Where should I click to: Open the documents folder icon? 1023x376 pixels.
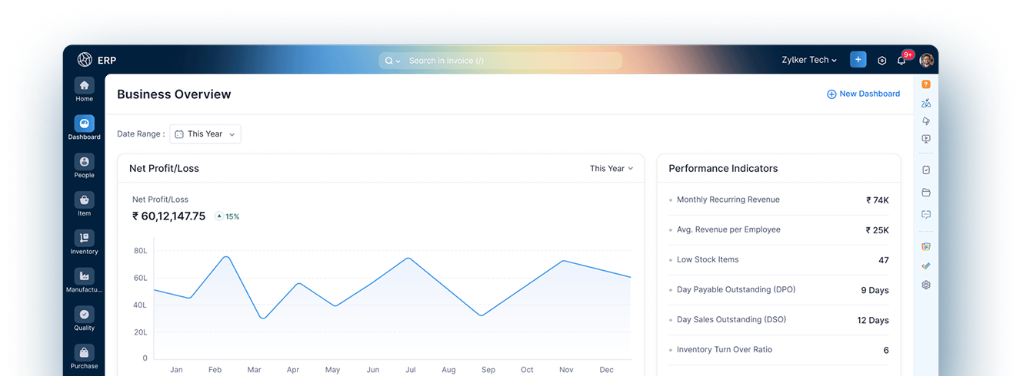(x=926, y=193)
